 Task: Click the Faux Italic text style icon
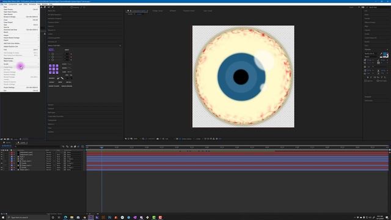coord(371,78)
